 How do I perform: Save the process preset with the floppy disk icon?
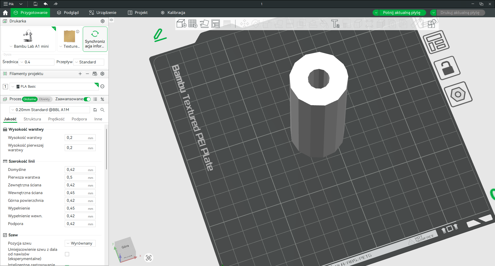point(95,110)
